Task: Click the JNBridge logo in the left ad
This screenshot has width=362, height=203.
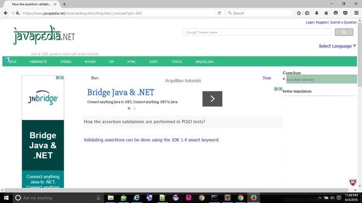Action: click(x=43, y=98)
